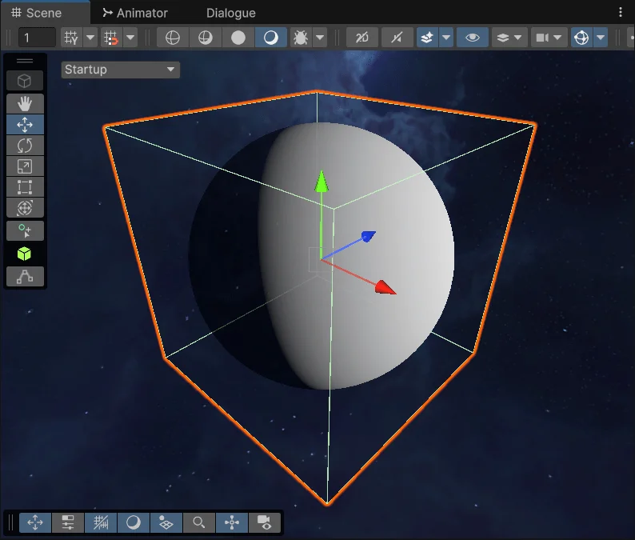Image resolution: width=635 pixels, height=540 pixels.
Task: Select the combined Transform tool
Action: pos(25,208)
